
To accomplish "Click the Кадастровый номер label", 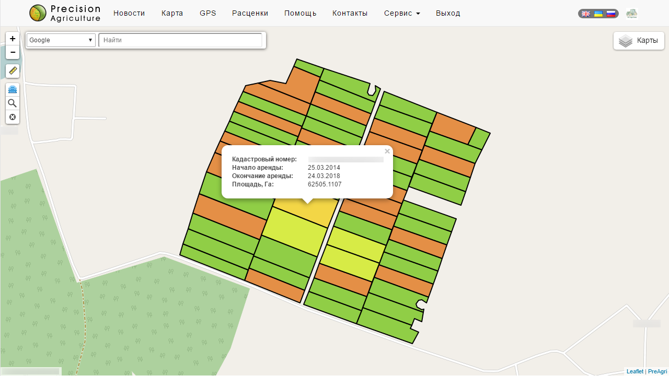I will coord(264,159).
